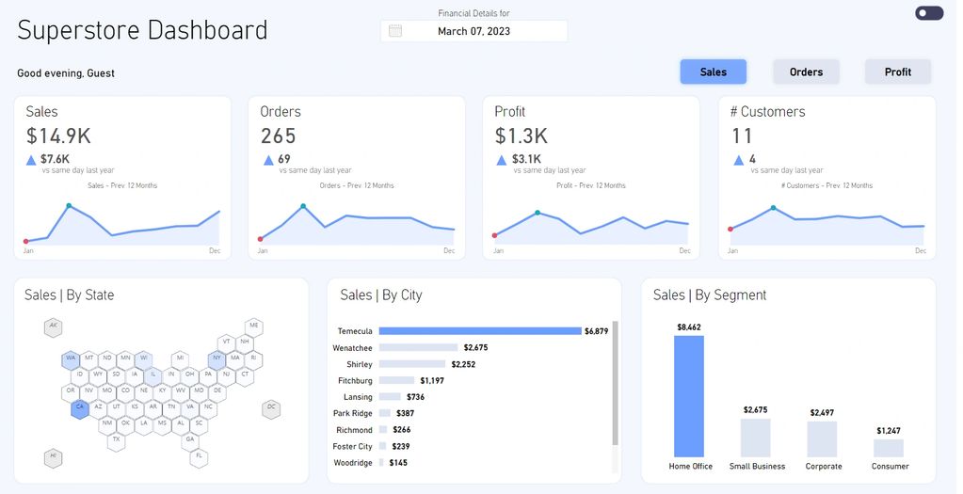Toggle the dark mode switch

pos(928,13)
